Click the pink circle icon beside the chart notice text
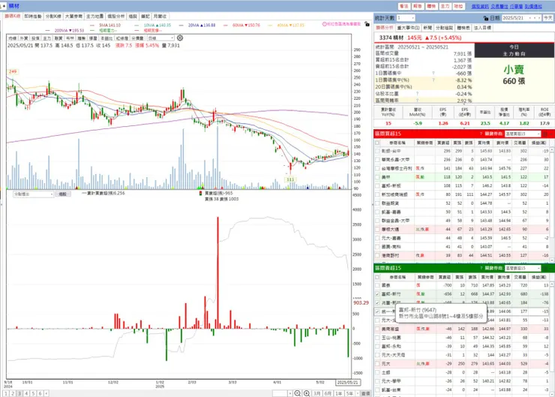The width and height of the screenshot is (555, 397). [324, 24]
